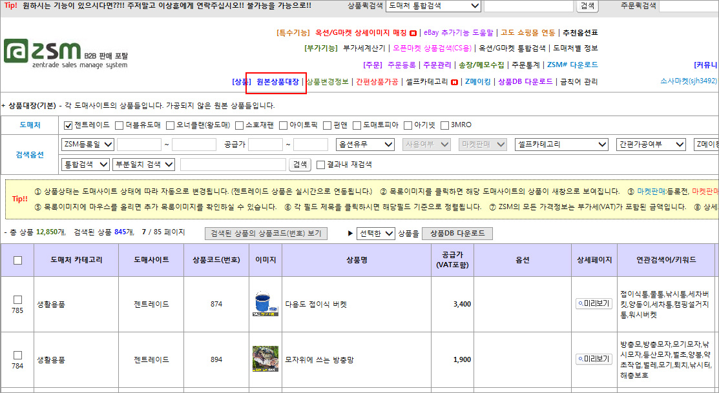Check the select-all checkbox in table header

[18, 260]
